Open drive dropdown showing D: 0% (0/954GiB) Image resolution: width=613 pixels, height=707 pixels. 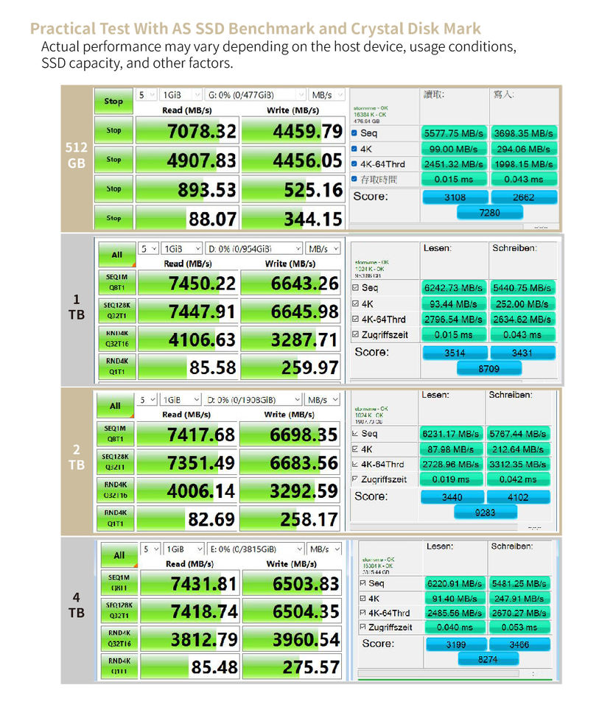pos(253,249)
